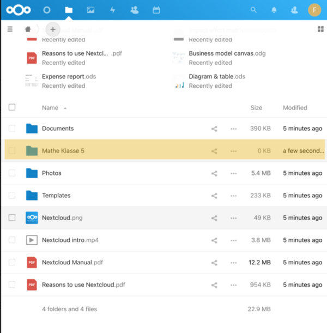Image resolution: width=327 pixels, height=333 pixels.
Task: Check the Nextcloud intro.mp4 checkbox
Action: 12,240
